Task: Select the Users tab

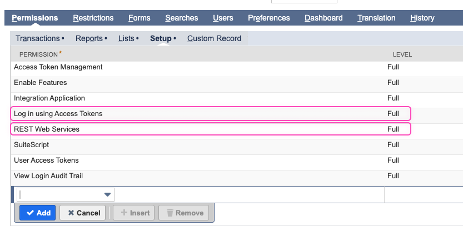Action: point(223,18)
